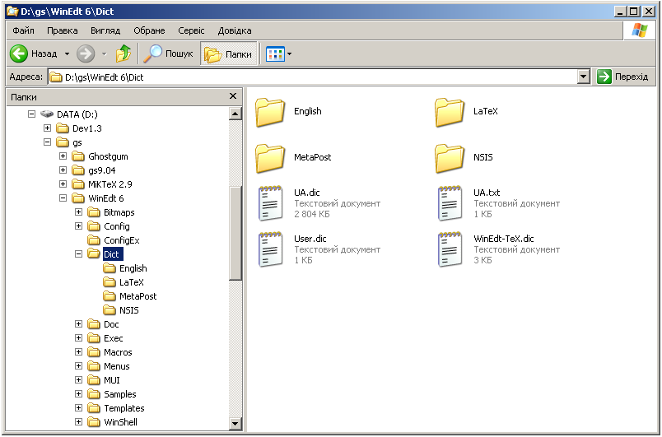The image size is (662, 437).
Task: Open the Views dropdown in toolbar
Action: (x=279, y=54)
